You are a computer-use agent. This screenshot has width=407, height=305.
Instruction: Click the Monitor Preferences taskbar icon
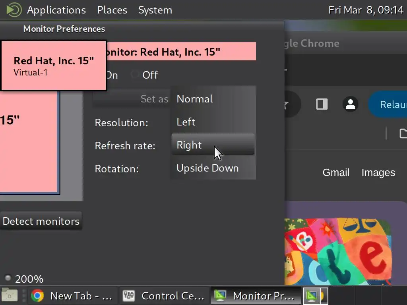pos(220,295)
